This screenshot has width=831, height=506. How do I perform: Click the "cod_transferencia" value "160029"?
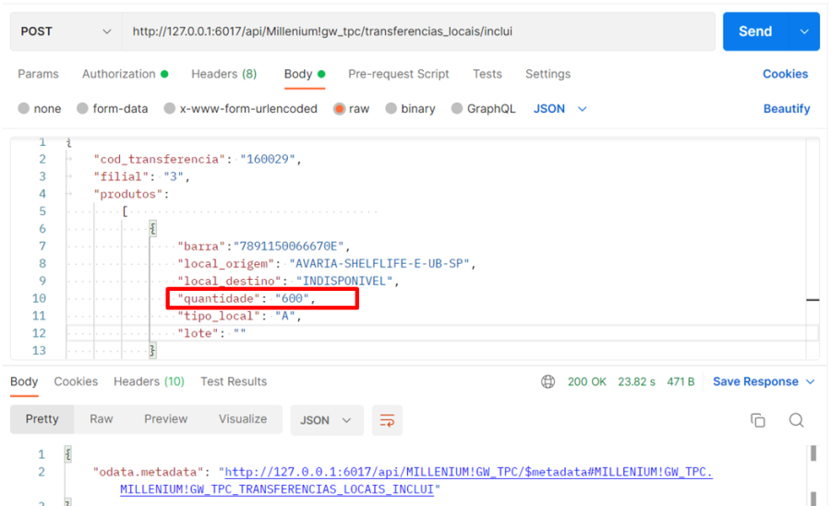click(268, 159)
